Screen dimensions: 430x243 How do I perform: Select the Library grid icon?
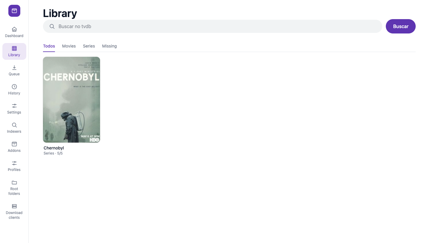14,48
